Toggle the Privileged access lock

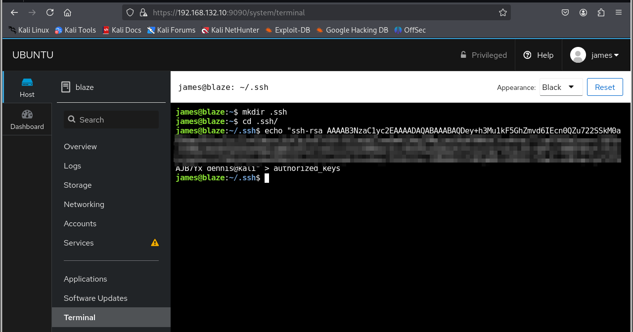pyautogui.click(x=483, y=55)
